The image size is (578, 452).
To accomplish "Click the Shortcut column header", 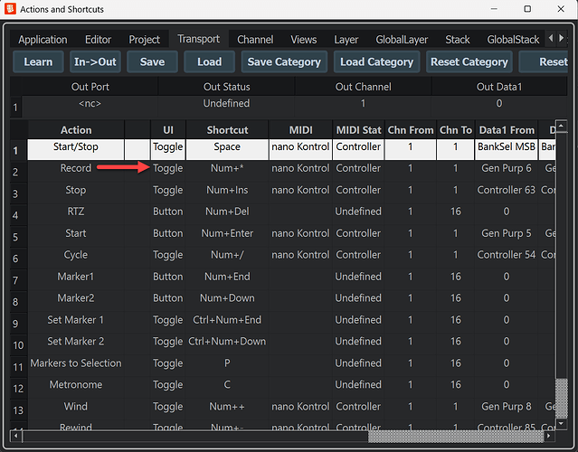I will click(227, 130).
